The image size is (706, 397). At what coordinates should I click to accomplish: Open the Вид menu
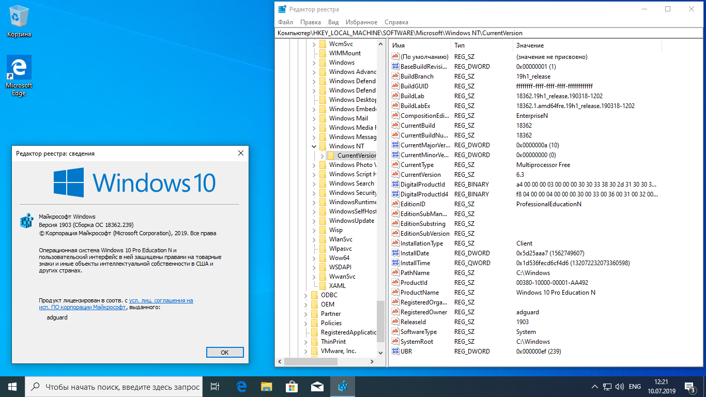pyautogui.click(x=333, y=22)
